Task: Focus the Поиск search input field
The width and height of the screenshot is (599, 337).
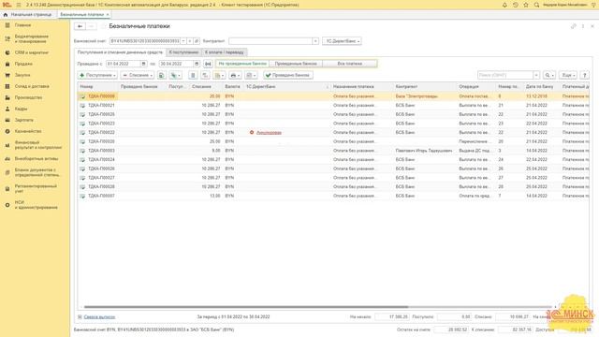Action: click(x=505, y=75)
